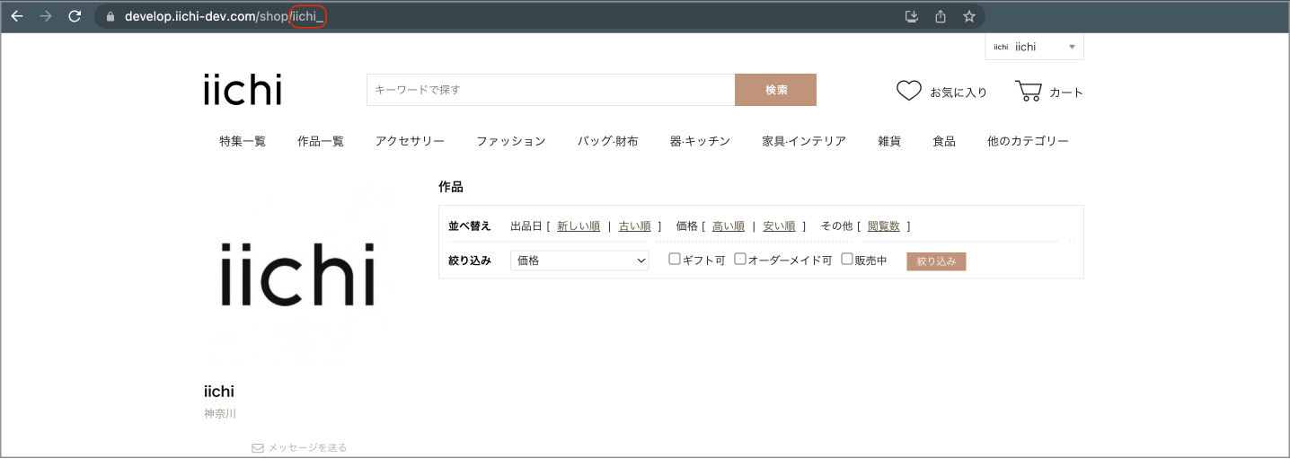Screen dimensions: 1290x459
Task: Expand the iichi account dropdown
Action: click(x=1034, y=47)
